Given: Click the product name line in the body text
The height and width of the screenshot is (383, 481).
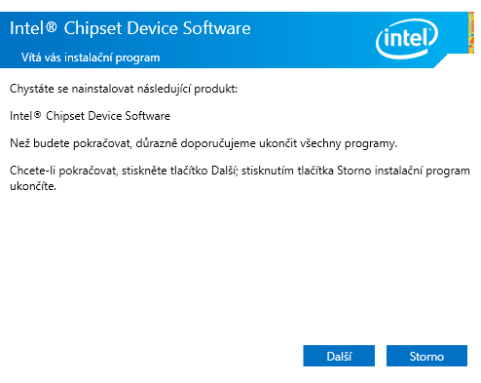Looking at the screenshot, I should 90,116.
